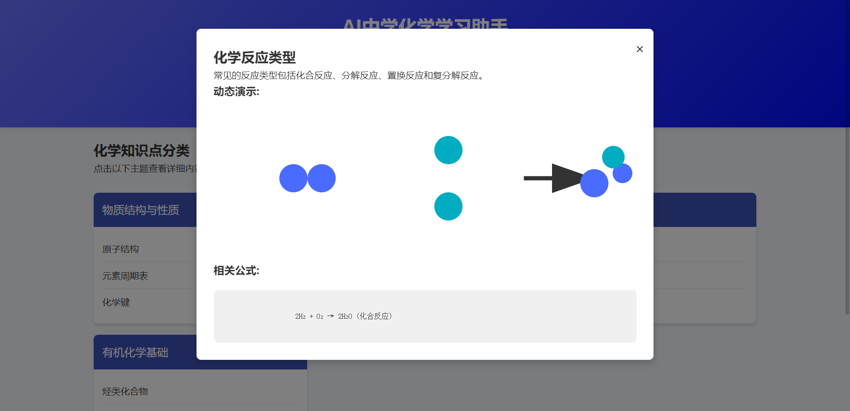Screen dimensions: 850x411
Task: Open the 元素周期表 topic
Action: (x=125, y=276)
